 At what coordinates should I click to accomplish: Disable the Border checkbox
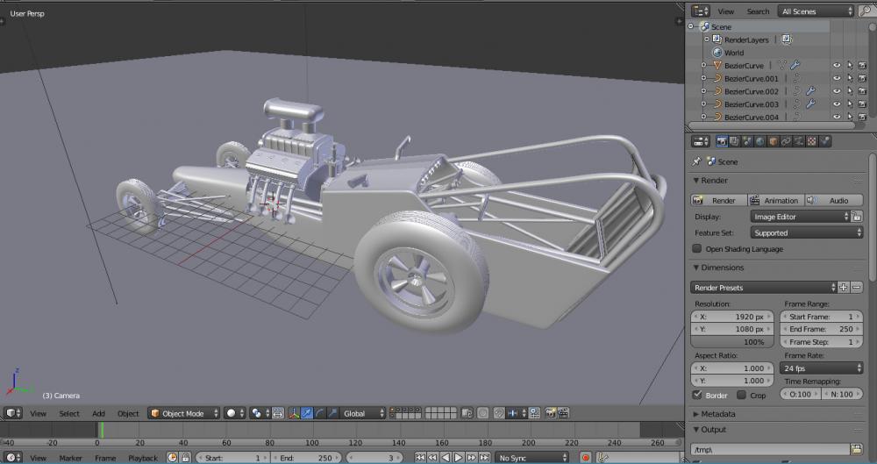pyautogui.click(x=698, y=396)
